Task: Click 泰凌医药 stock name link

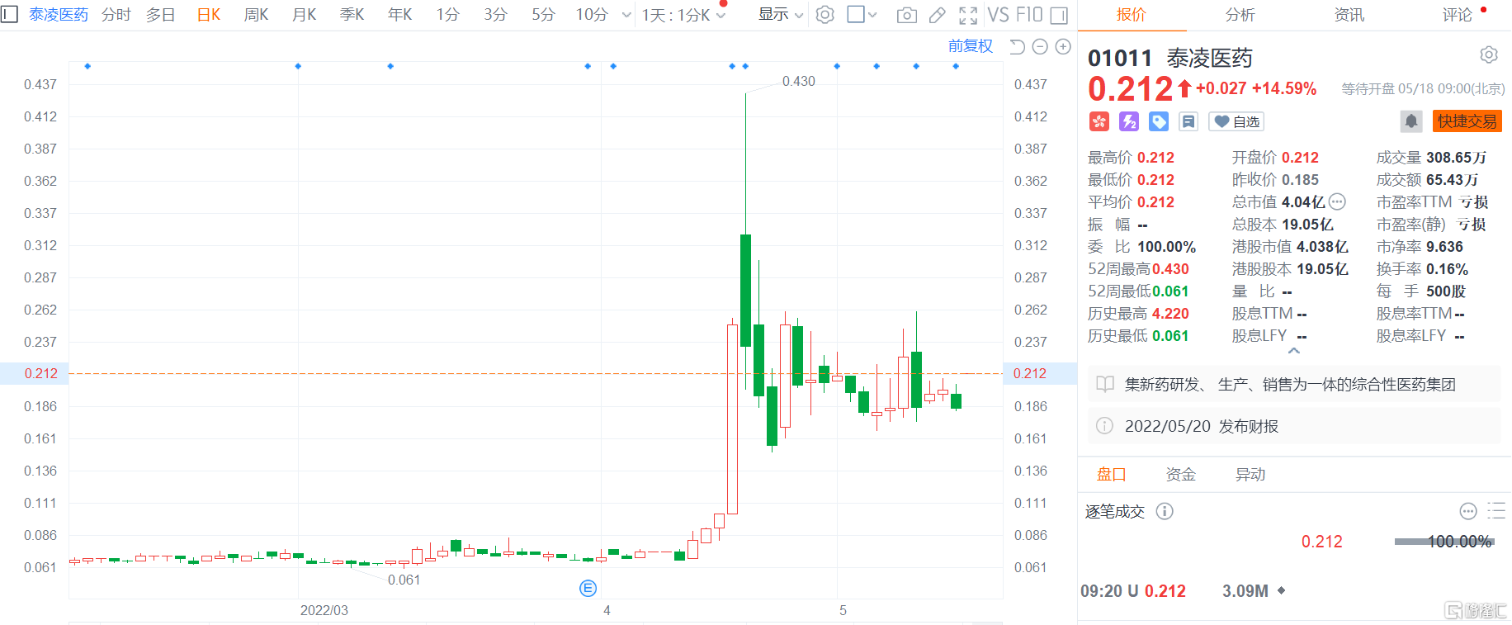Action: [59, 15]
